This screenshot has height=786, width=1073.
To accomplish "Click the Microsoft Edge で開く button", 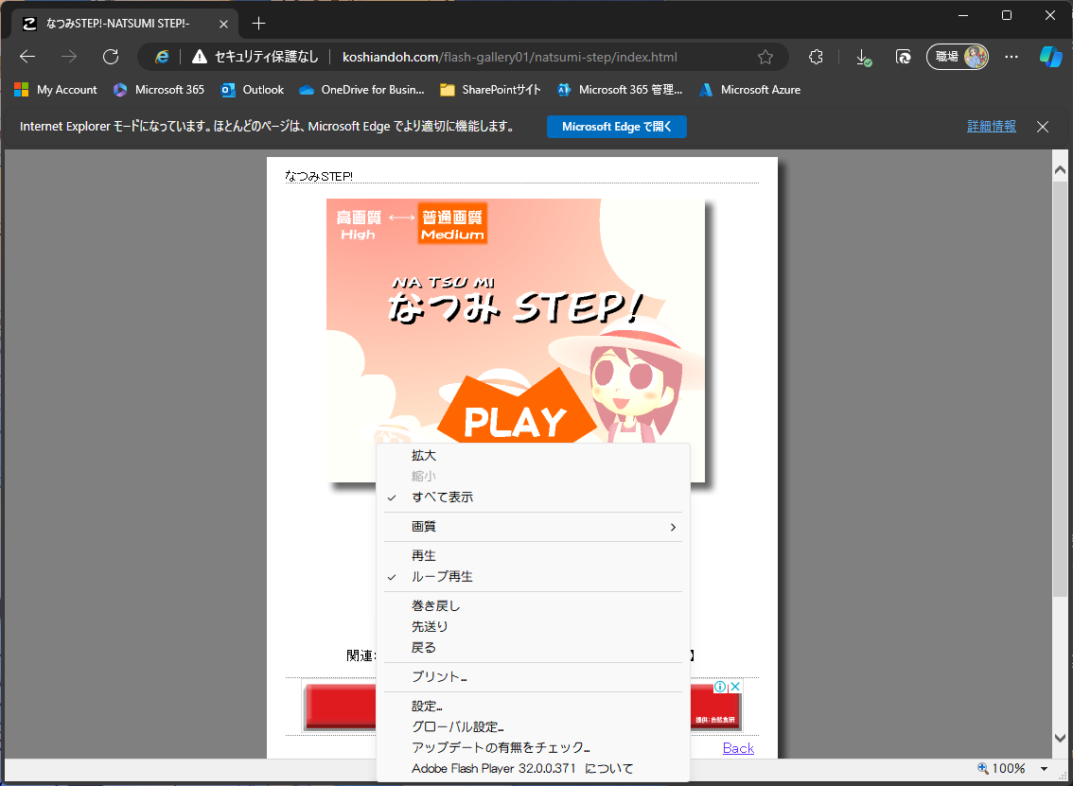I will [616, 127].
